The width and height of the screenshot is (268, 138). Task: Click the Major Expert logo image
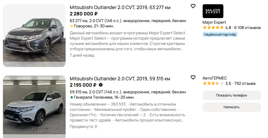(213, 11)
